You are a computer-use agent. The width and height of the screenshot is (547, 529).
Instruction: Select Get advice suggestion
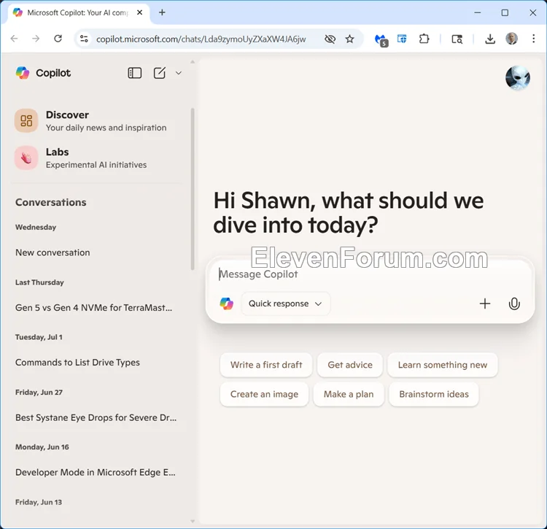point(350,365)
